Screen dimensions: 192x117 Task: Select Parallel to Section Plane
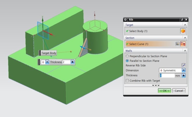coord(127,61)
